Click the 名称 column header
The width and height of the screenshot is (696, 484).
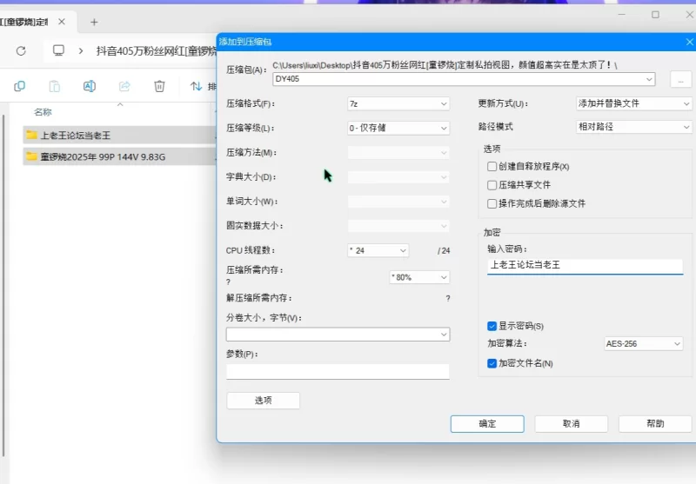43,112
